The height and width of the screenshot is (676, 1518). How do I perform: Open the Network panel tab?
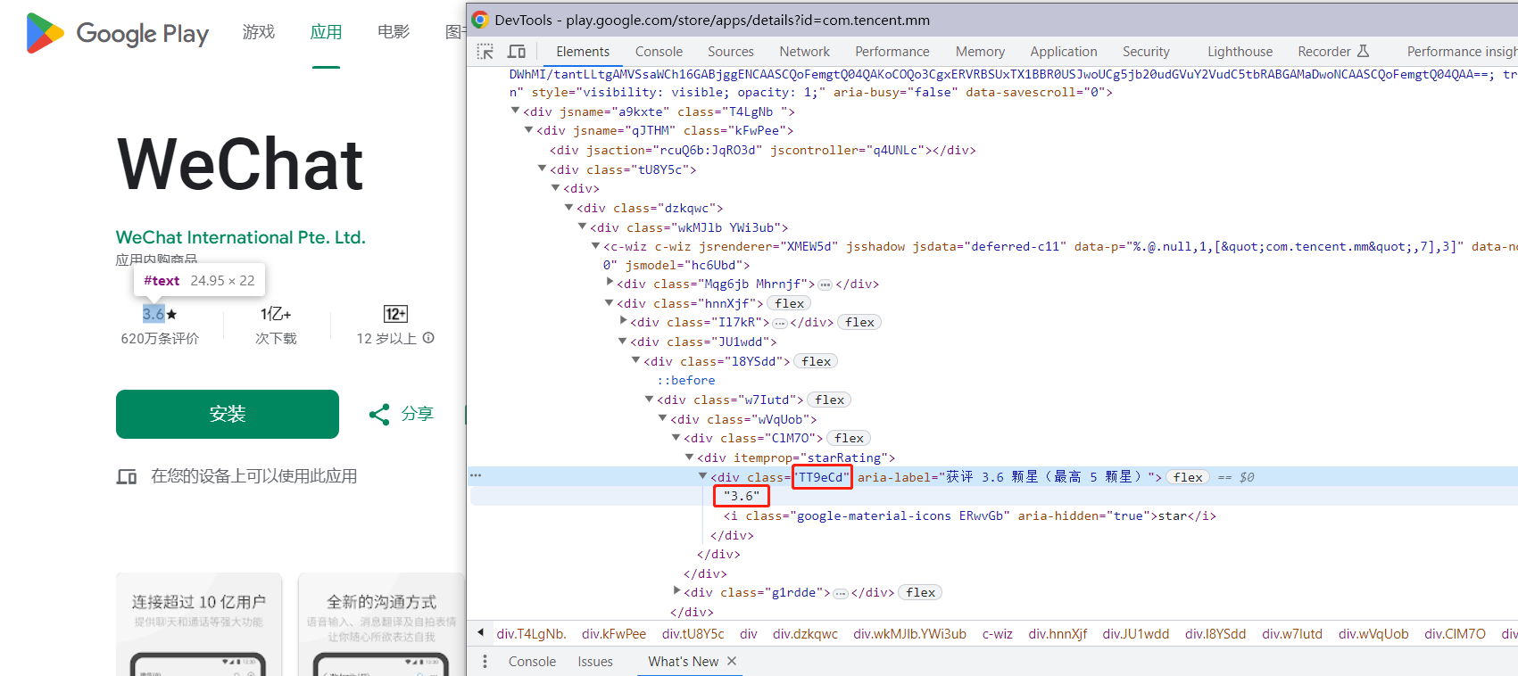[x=804, y=52]
